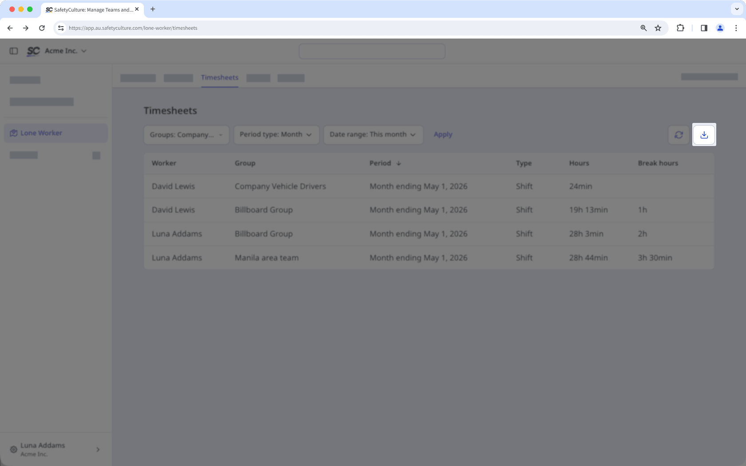This screenshot has height=466, width=746.
Task: Open the browser zoom magnifier icon
Action: click(643, 28)
